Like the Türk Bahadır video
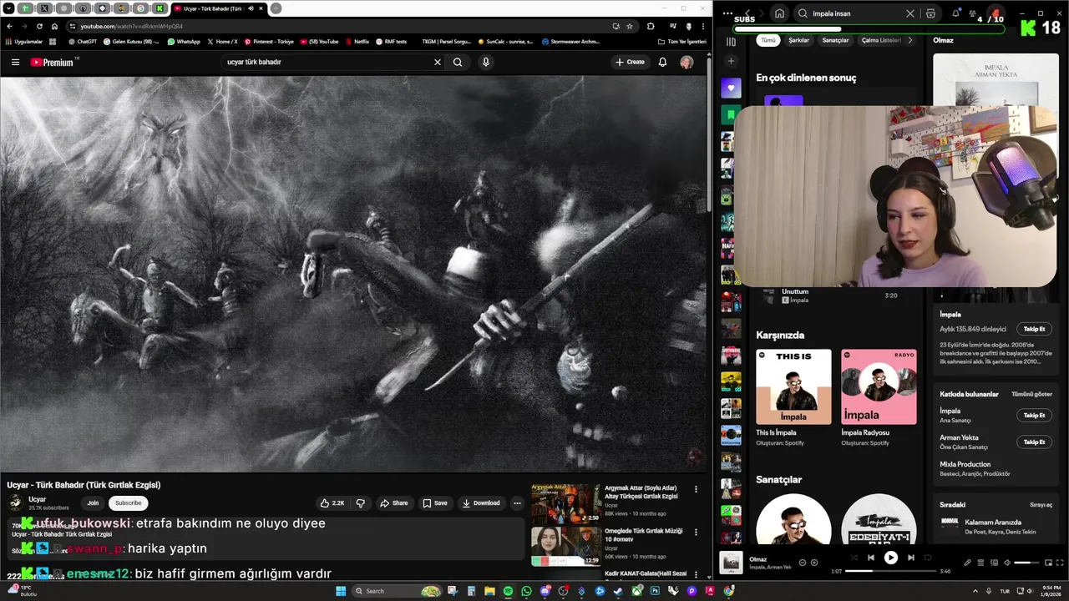Screen dimensions: 1069x601 click(332, 503)
